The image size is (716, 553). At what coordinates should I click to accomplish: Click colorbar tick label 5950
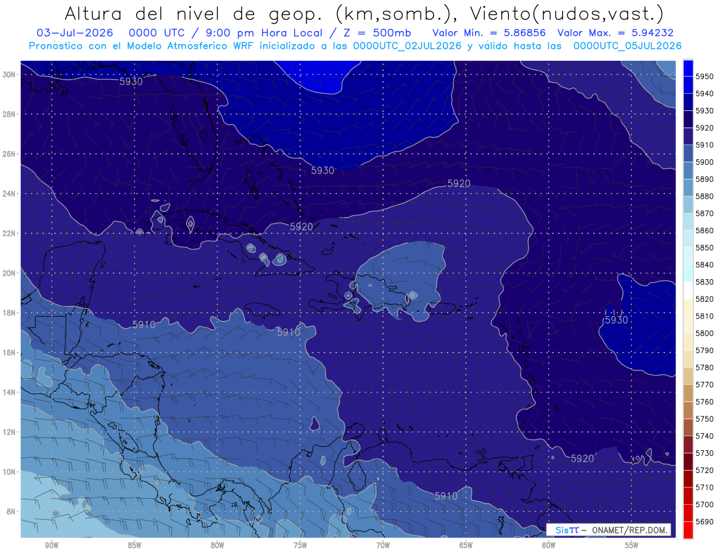[704, 76]
